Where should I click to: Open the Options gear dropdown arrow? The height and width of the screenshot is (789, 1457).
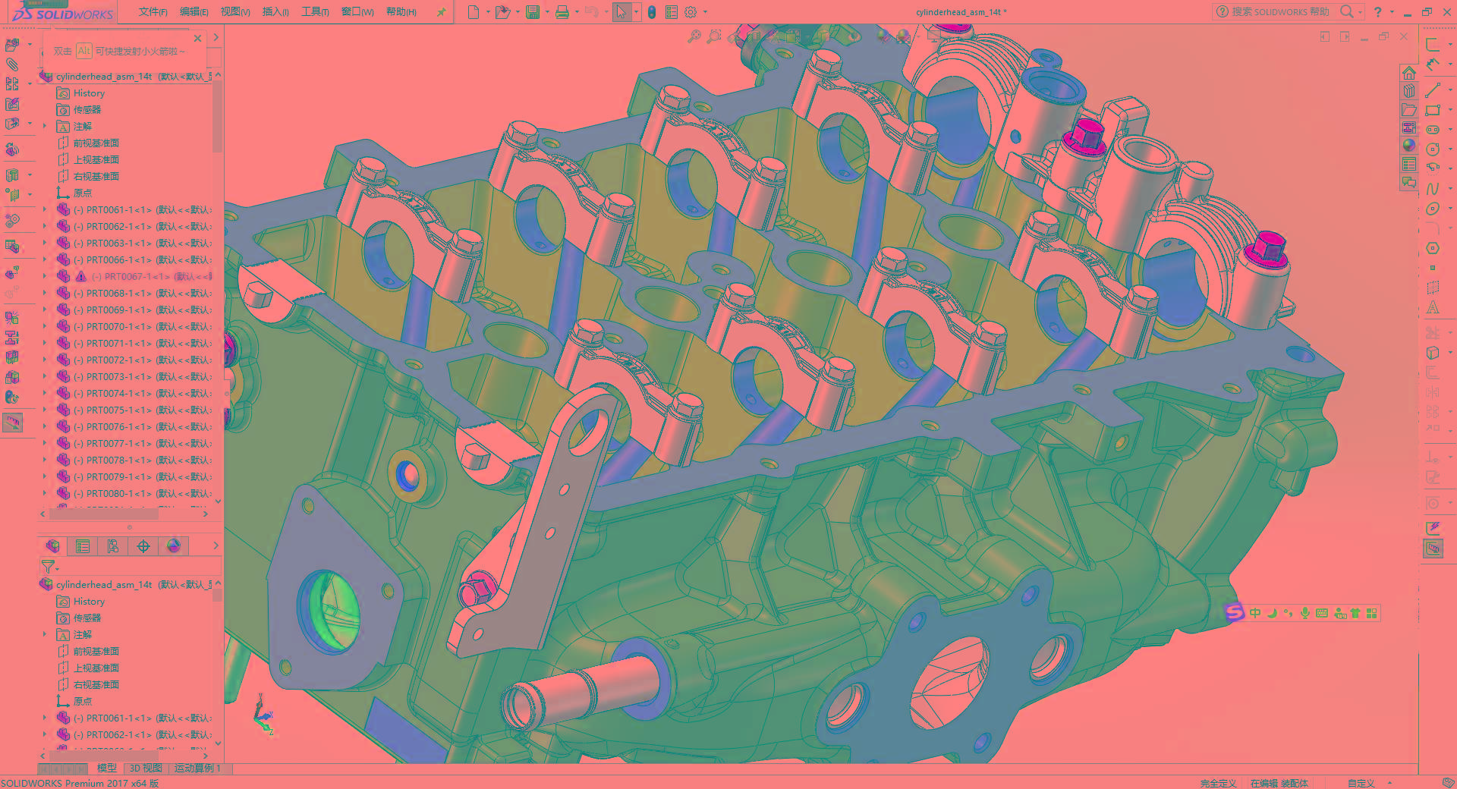[x=705, y=12]
